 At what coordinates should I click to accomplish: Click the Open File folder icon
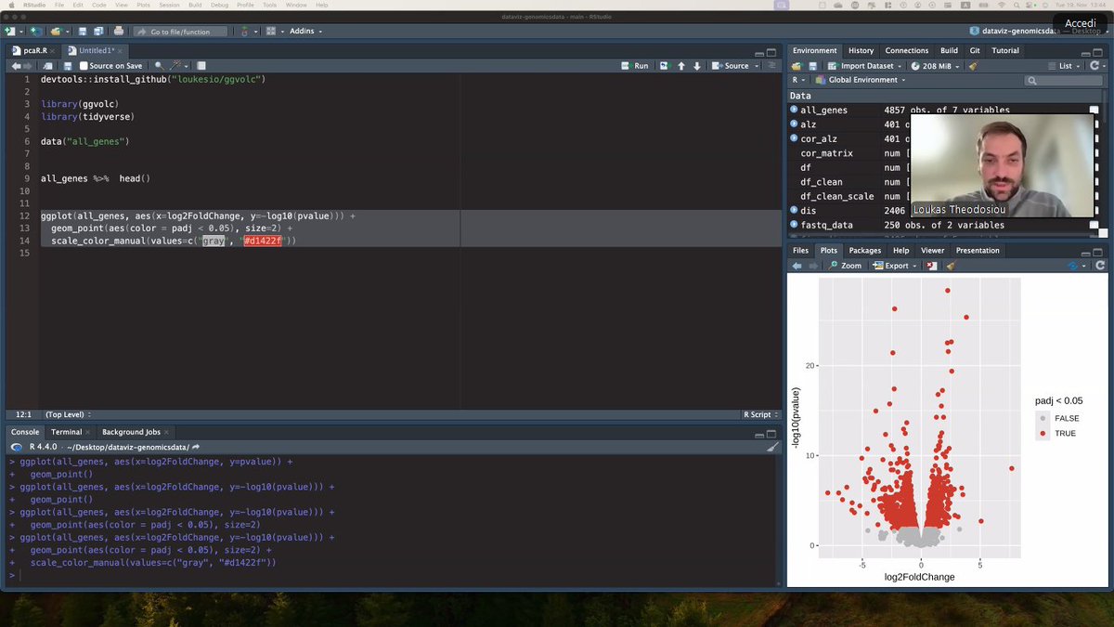tap(57, 31)
